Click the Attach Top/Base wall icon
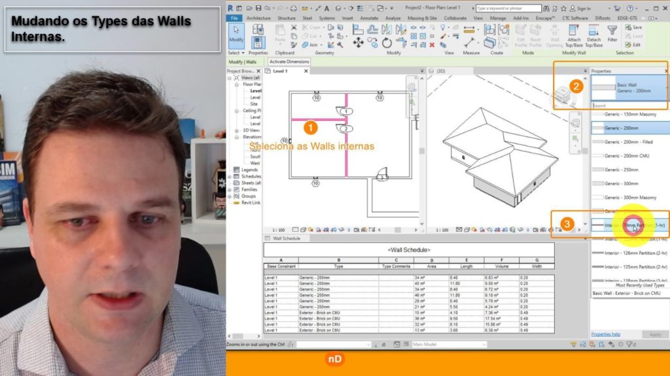The width and height of the screenshot is (670, 376). [573, 35]
